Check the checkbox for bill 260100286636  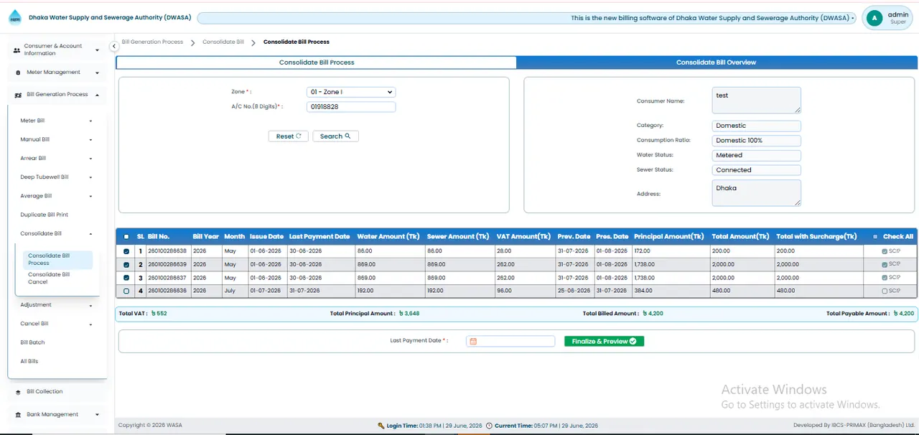(x=126, y=291)
